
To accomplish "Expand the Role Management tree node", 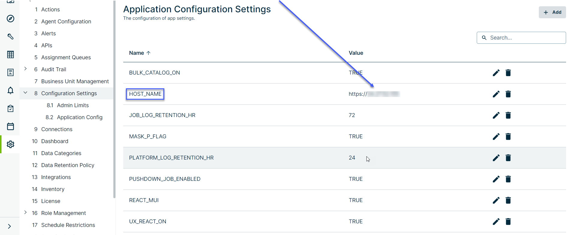I will click(x=25, y=213).
